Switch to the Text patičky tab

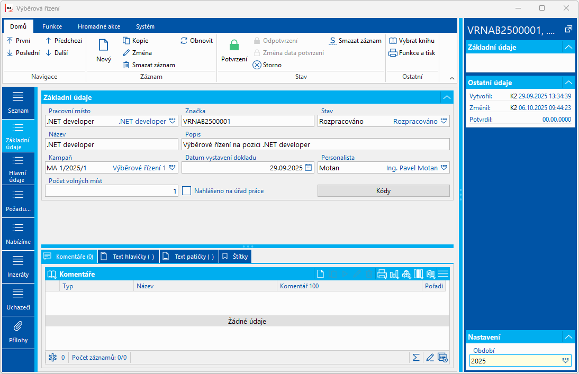[x=189, y=257]
